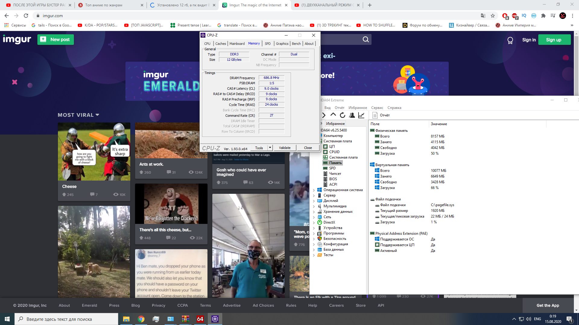Open the Ants at work post thumbnail
This screenshot has width=579, height=325.
[171, 141]
